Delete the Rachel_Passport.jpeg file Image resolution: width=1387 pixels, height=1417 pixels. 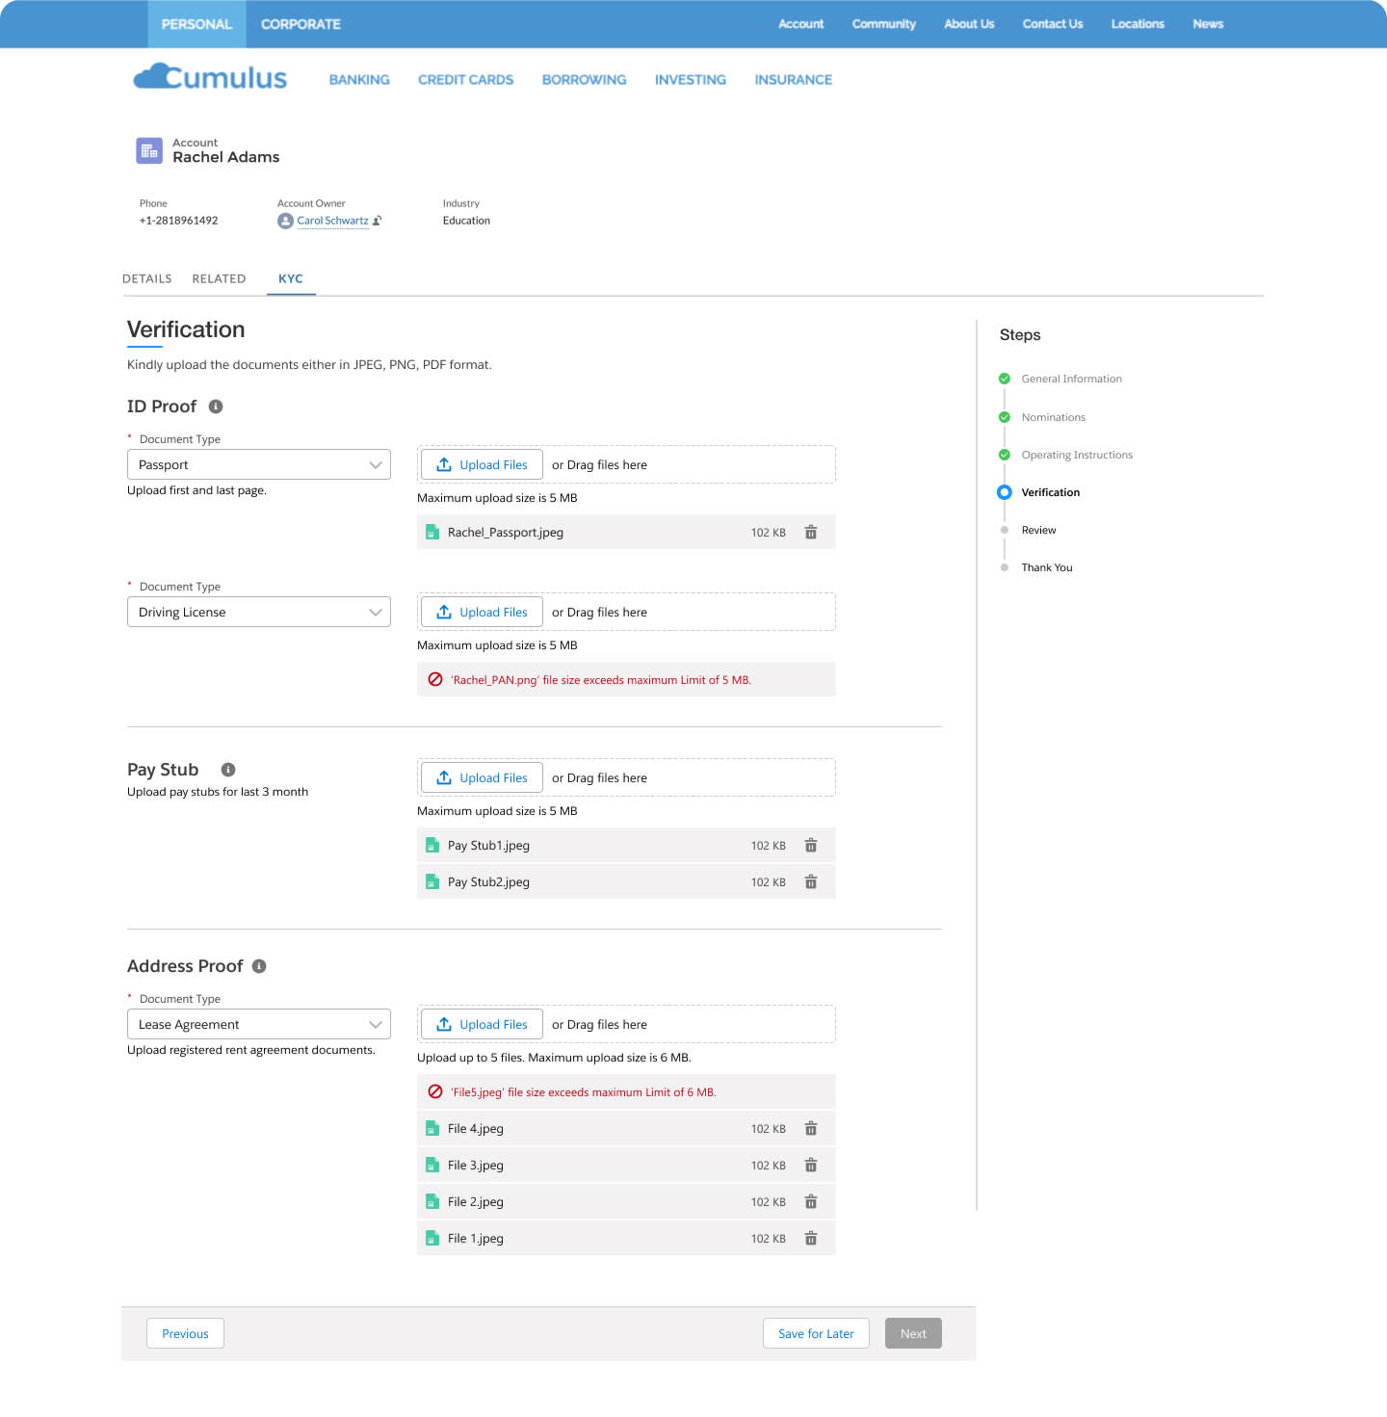[x=811, y=532]
